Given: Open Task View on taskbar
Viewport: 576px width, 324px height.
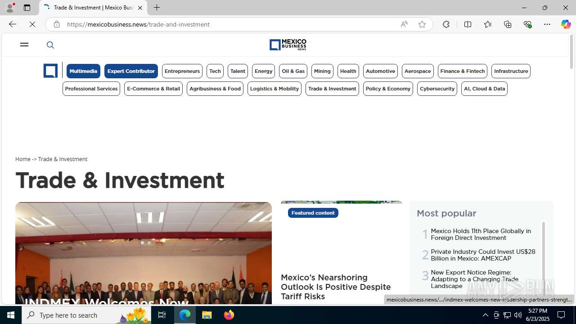Looking at the screenshot, I should 162,315.
